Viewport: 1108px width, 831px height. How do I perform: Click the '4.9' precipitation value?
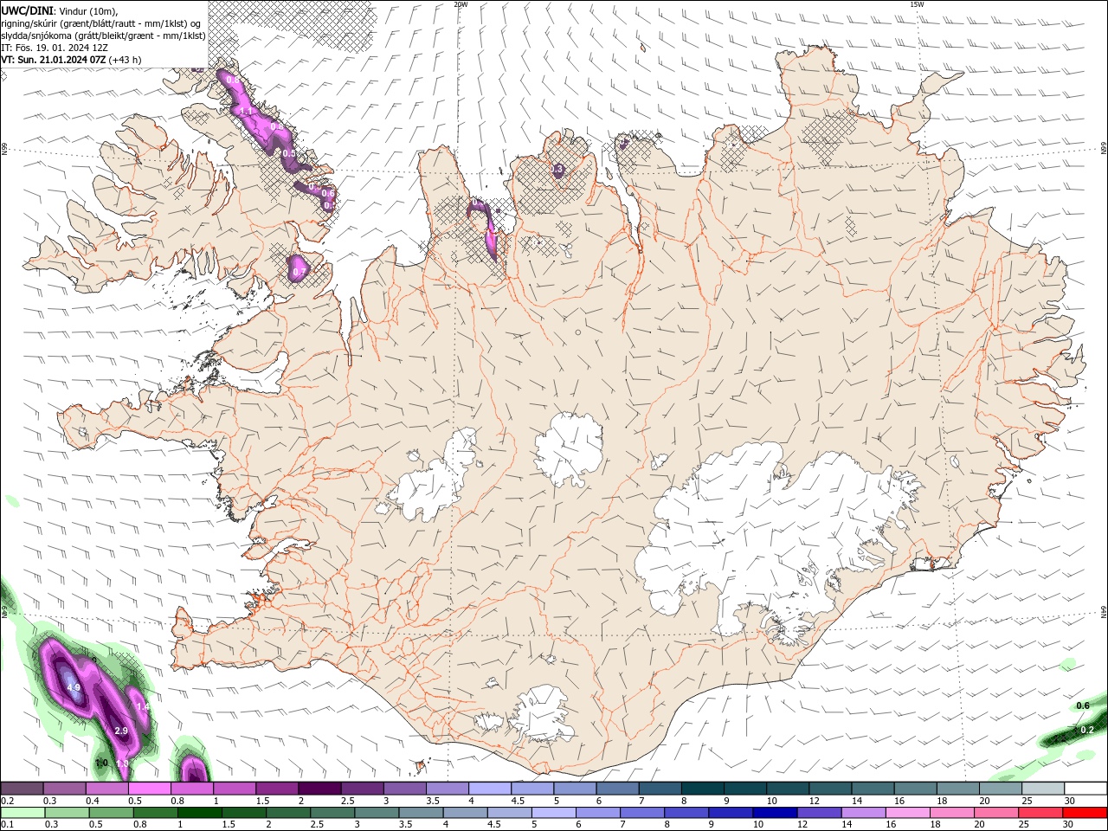(x=74, y=688)
